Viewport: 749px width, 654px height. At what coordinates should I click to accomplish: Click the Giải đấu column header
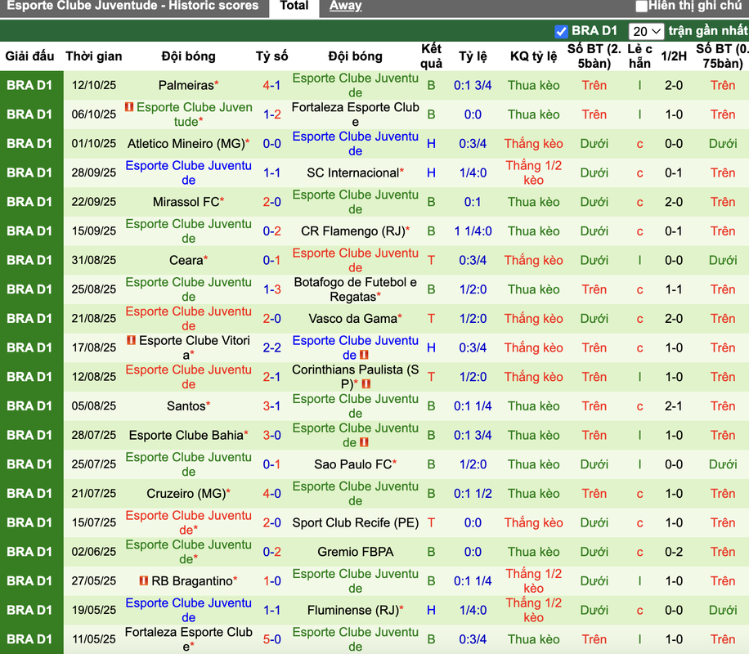(29, 56)
